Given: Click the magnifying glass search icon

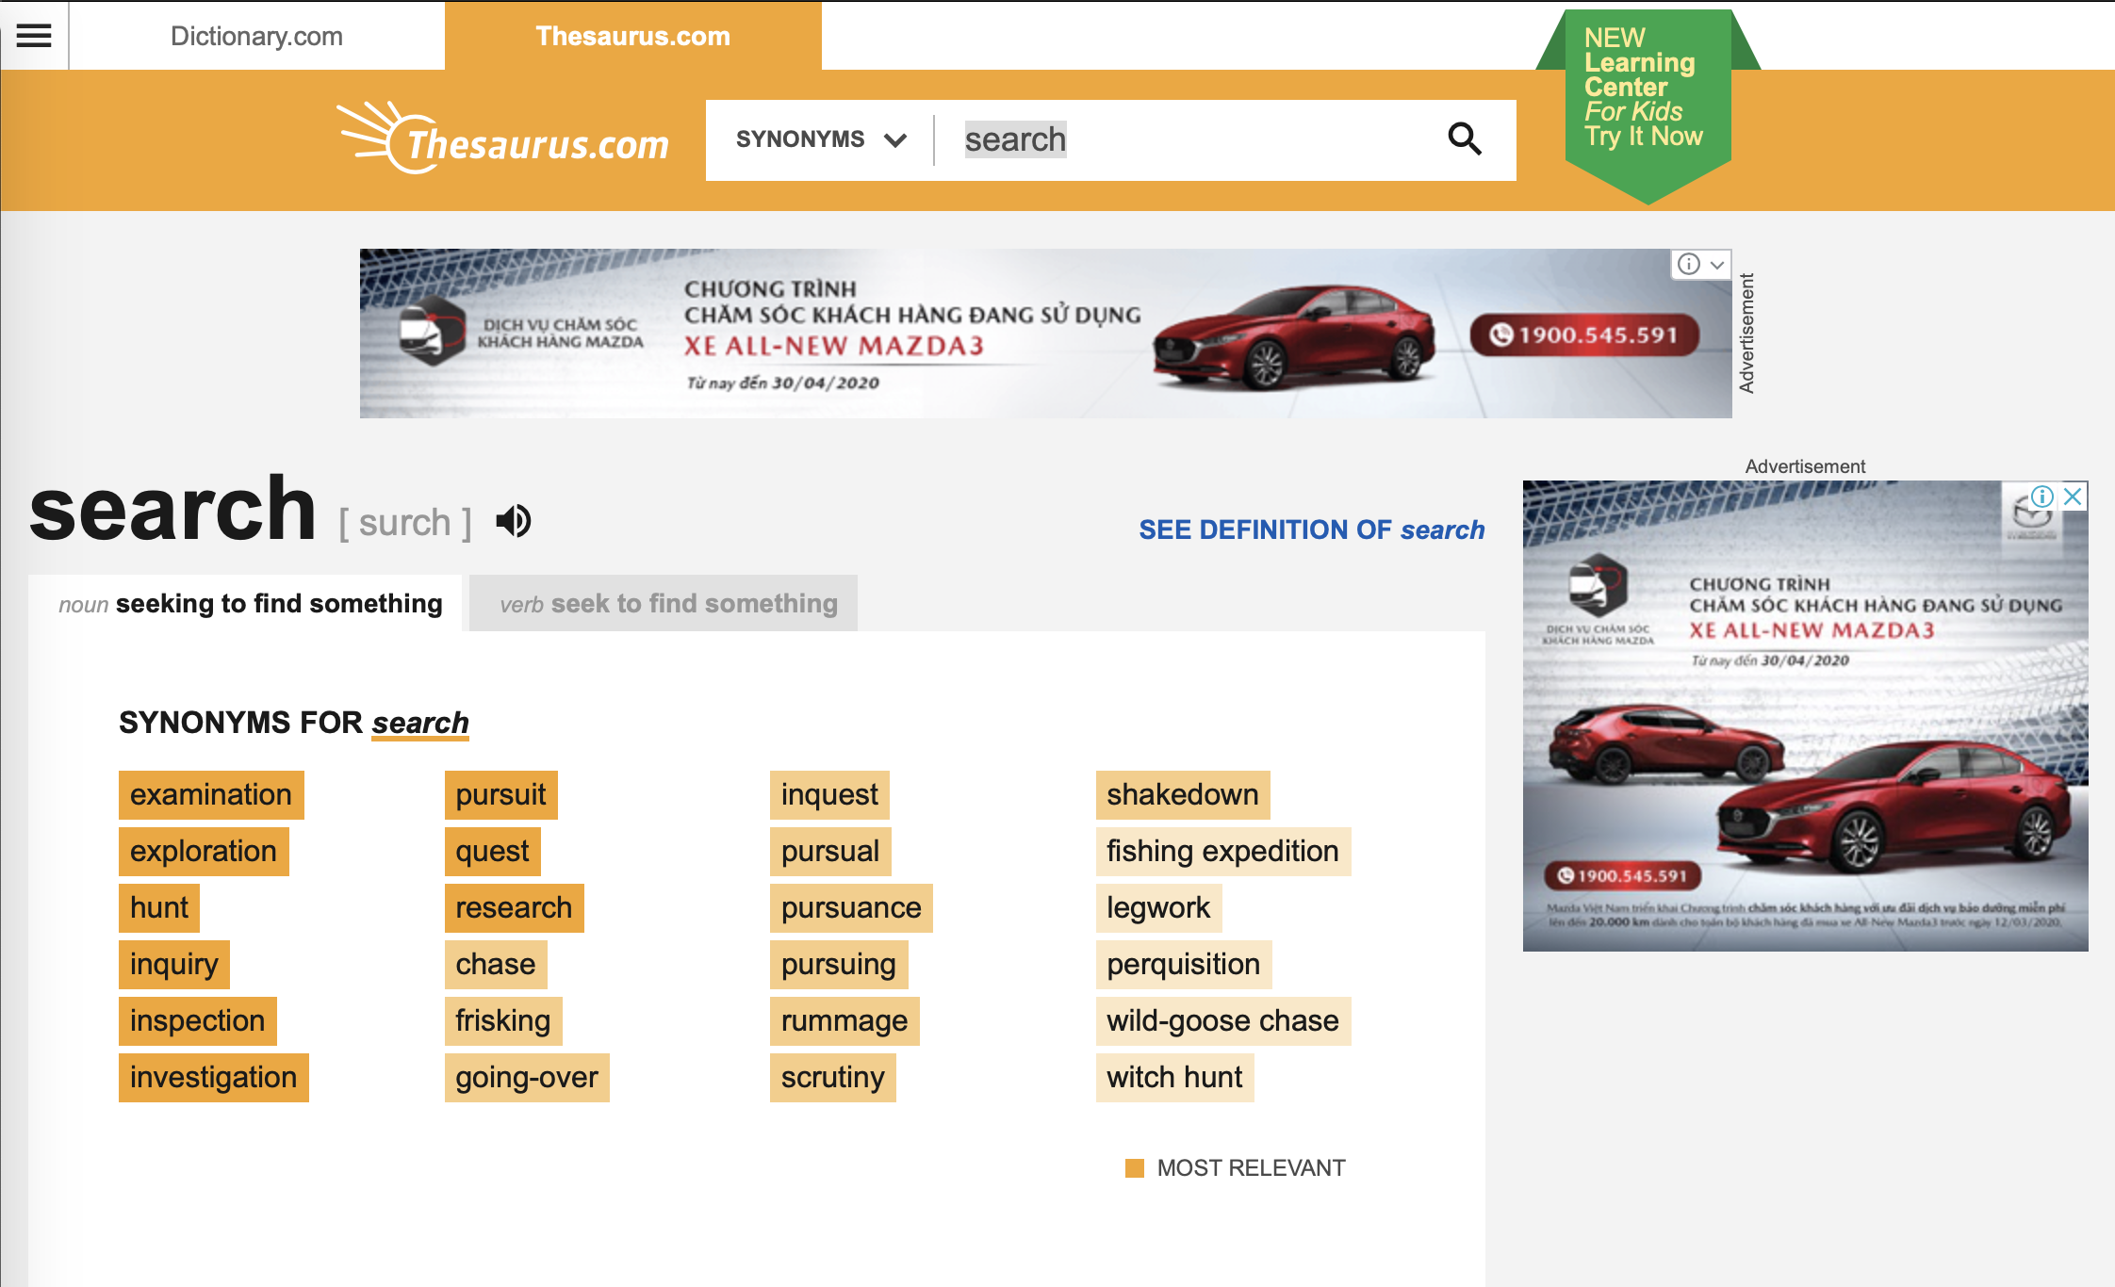Looking at the screenshot, I should coord(1464,139).
